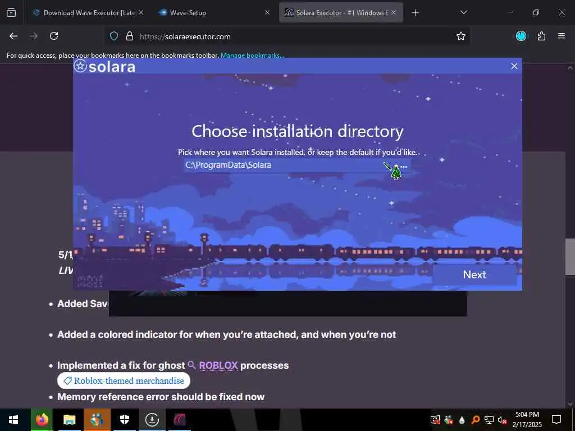The width and height of the screenshot is (575, 431).
Task: Click the orange magnifier tray icon
Action: (475, 420)
